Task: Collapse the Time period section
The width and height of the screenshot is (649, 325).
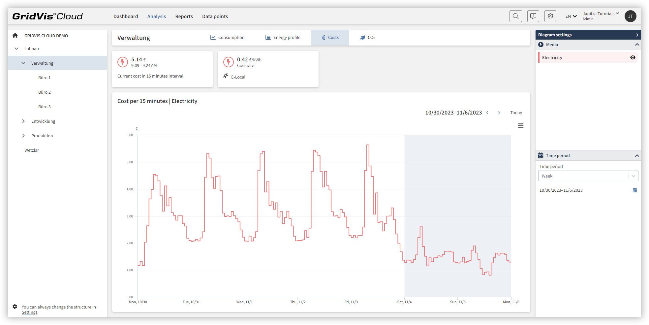Action: (637, 155)
